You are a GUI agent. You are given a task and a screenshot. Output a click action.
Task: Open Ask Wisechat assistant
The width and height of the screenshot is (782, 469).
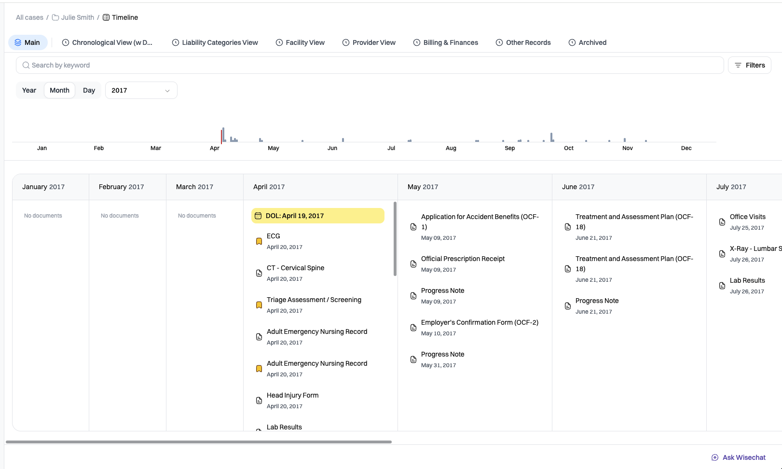click(739, 457)
